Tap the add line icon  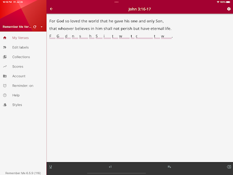click(169, 167)
